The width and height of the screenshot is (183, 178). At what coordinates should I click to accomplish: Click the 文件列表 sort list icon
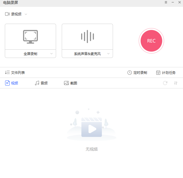7,72
